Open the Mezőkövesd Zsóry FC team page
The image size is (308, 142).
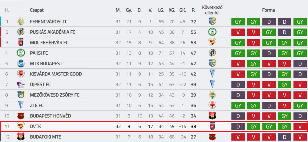point(55,95)
